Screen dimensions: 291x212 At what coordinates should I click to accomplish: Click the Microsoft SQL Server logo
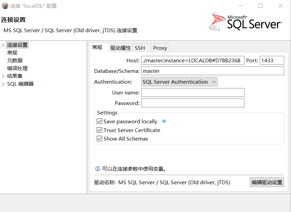(245, 22)
